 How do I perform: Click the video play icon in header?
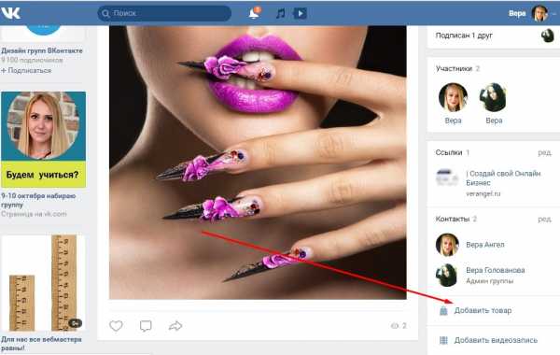coord(300,14)
